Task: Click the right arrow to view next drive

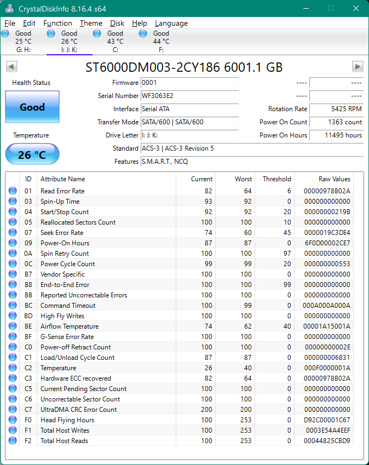Action: click(x=357, y=66)
